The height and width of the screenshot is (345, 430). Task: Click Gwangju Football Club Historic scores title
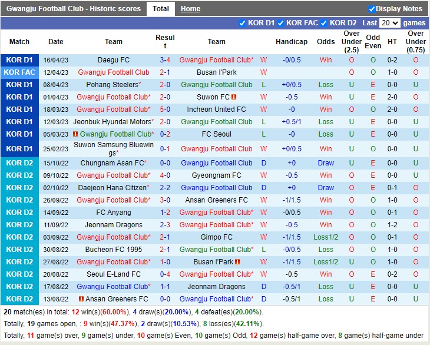74,9
